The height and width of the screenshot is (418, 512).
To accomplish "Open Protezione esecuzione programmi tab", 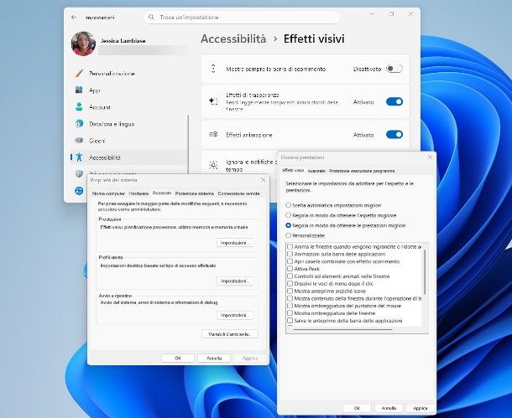I will click(x=362, y=171).
